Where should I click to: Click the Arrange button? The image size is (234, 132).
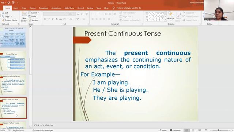(x=171, y=16)
